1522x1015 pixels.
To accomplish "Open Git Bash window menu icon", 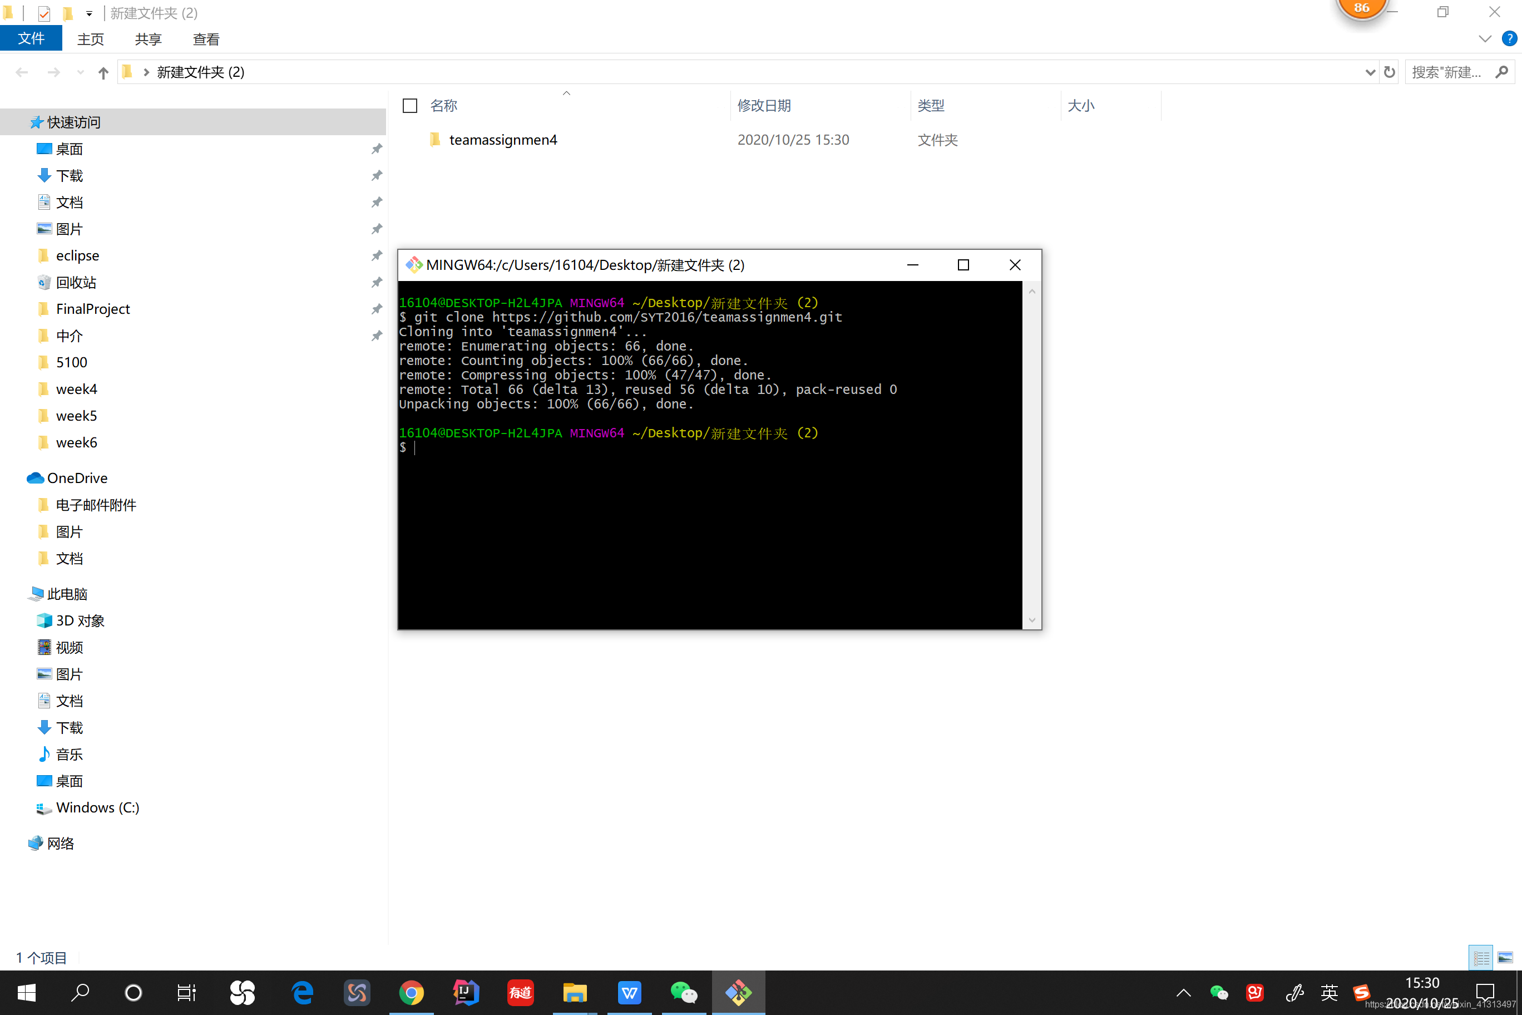I will pos(414,265).
